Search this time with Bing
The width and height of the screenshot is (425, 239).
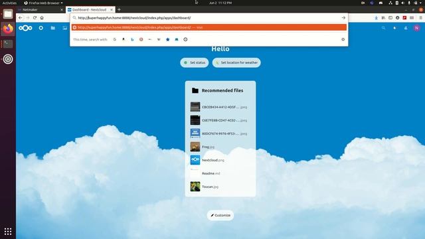point(132,39)
